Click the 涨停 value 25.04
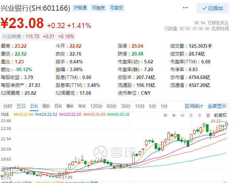The image size is (237, 183). tap(138, 46)
